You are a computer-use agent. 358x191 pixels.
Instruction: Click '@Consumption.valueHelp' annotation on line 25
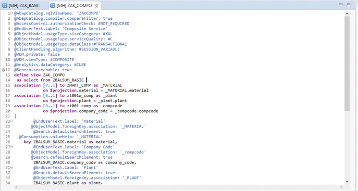(46, 137)
